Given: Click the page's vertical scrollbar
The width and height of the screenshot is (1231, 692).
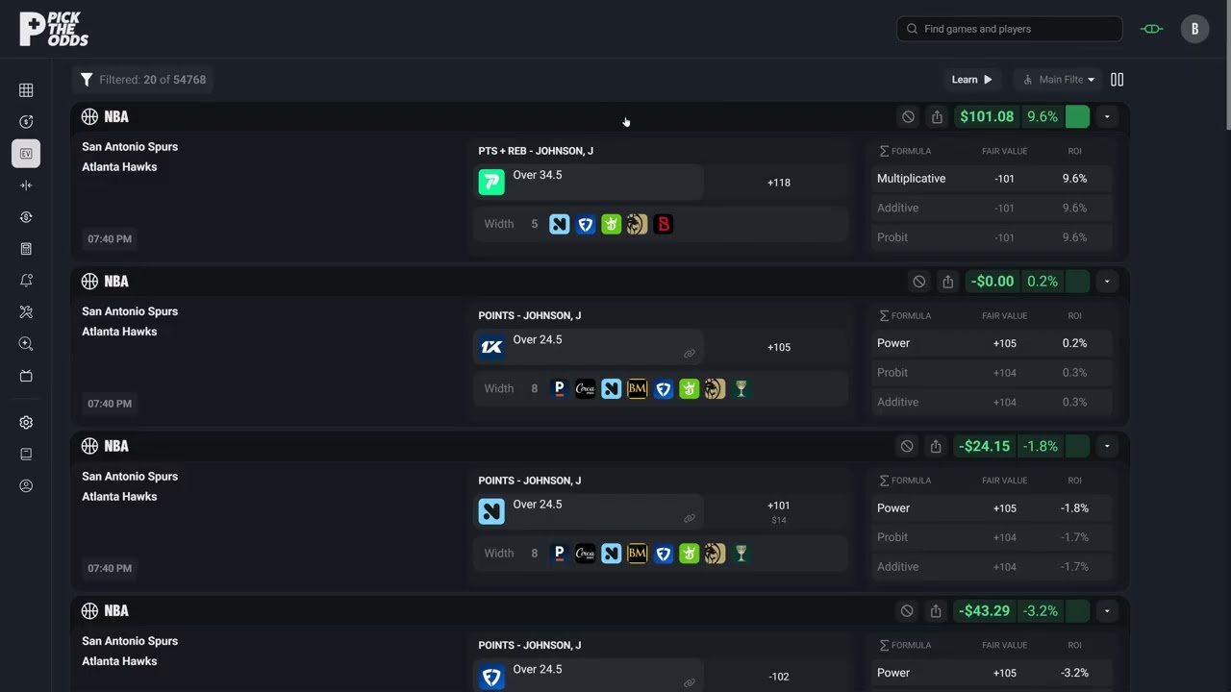Looking at the screenshot, I should click(1226, 67).
